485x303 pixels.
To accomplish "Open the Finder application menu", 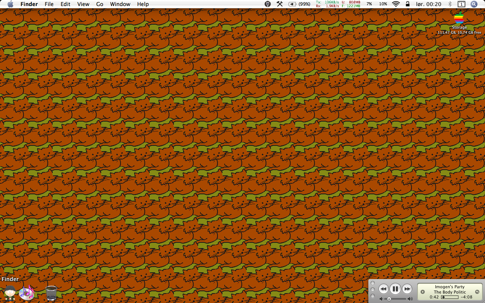I will click(x=29, y=4).
